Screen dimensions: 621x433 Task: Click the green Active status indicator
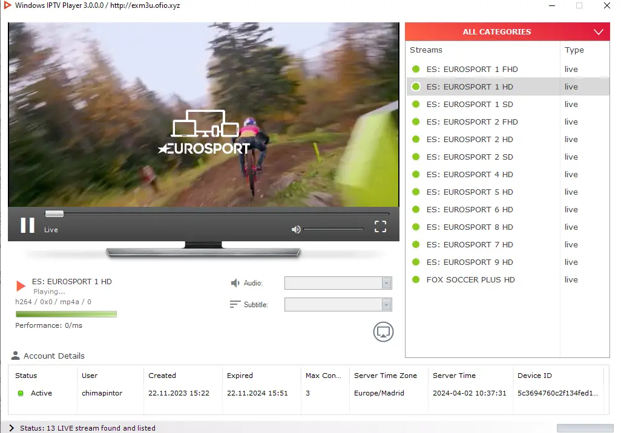tap(21, 393)
